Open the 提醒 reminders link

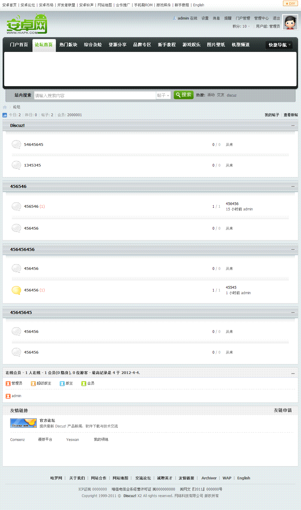[228, 18]
